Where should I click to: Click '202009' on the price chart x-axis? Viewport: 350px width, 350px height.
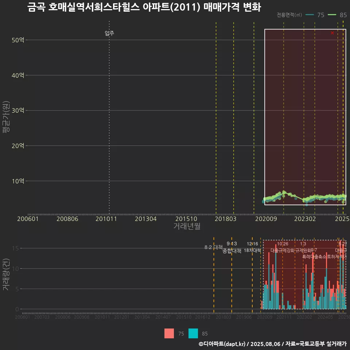coord(266,219)
